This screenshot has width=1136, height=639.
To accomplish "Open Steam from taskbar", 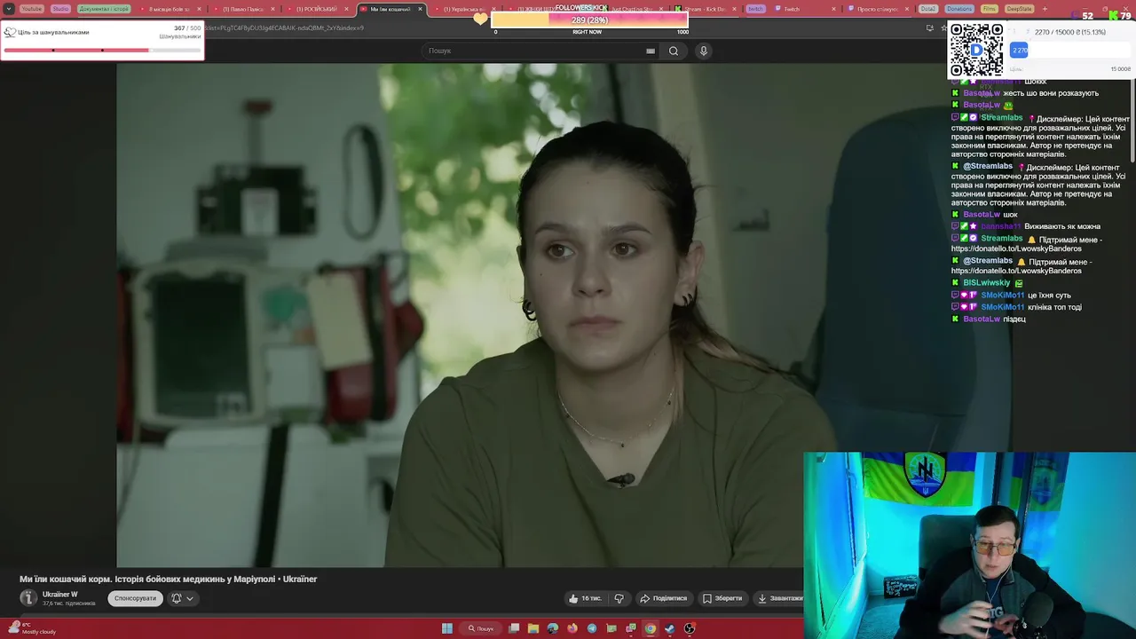I will point(670,628).
